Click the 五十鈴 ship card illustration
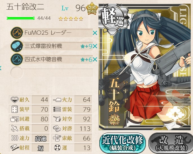 tap(145, 67)
